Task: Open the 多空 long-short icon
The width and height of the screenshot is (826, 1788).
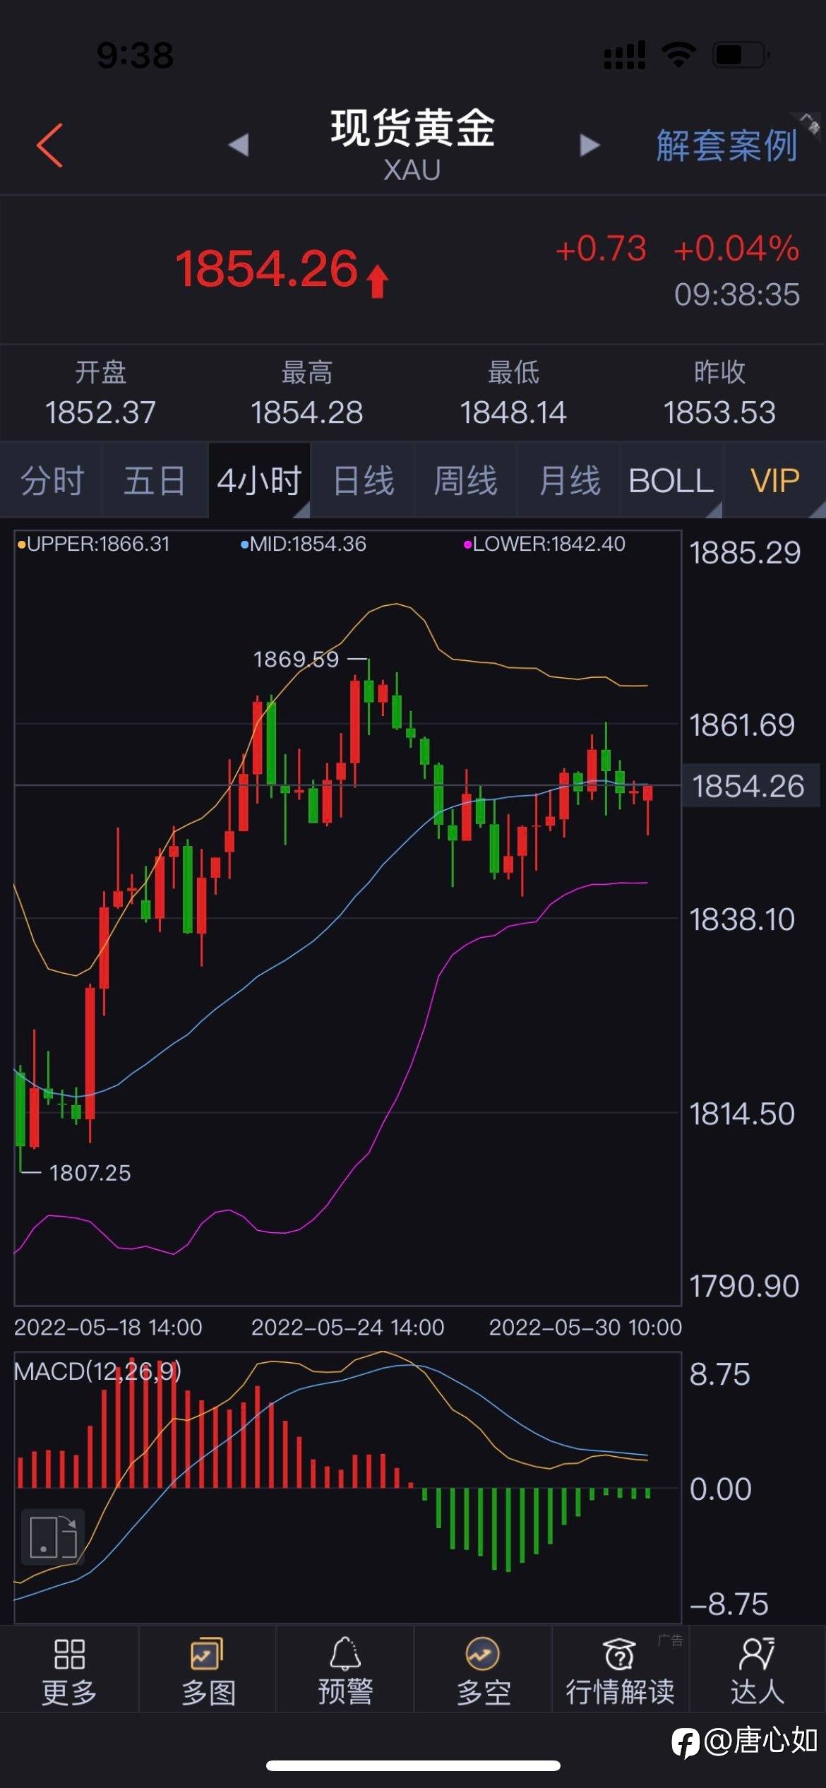Action: pyautogui.click(x=483, y=1670)
